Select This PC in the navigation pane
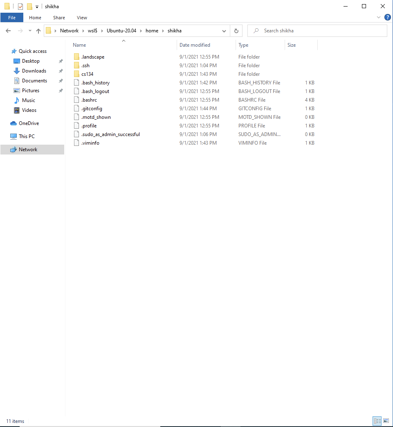Image resolution: width=393 pixels, height=427 pixels. click(x=27, y=136)
